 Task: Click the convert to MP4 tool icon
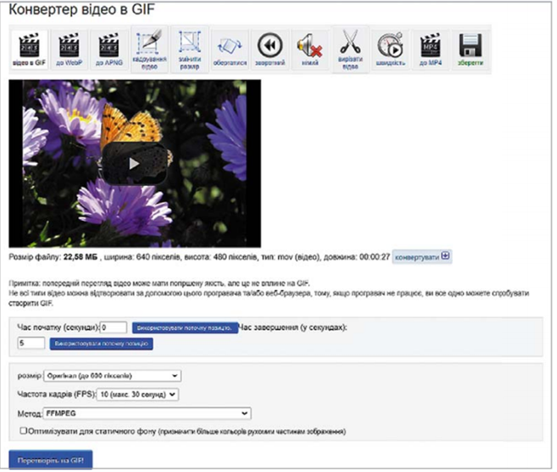pyautogui.click(x=430, y=50)
